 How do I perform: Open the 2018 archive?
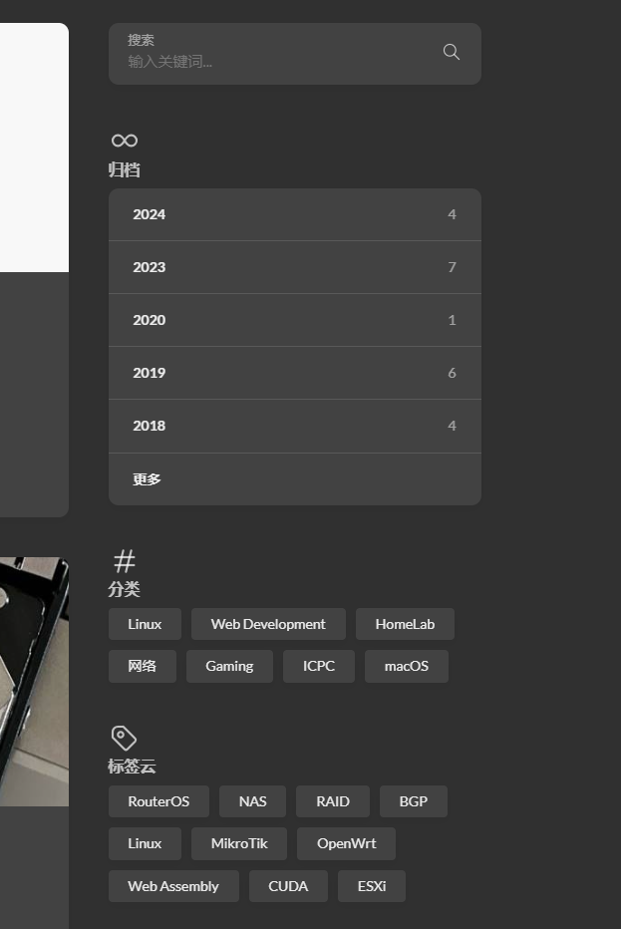coord(294,426)
